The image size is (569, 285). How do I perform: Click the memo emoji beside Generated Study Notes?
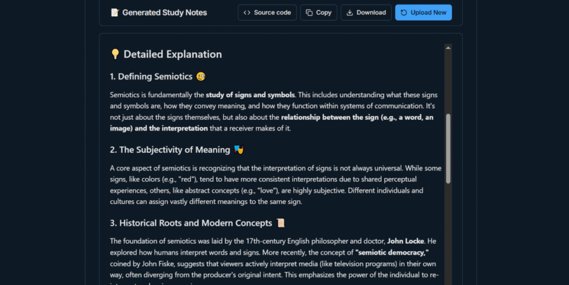[x=114, y=13]
